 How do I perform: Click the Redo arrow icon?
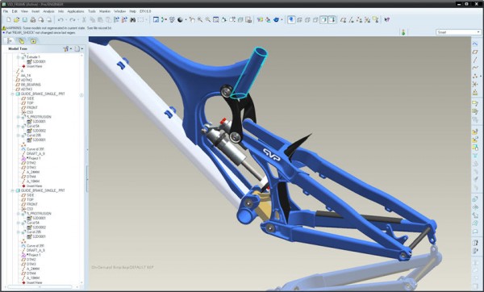point(73,19)
